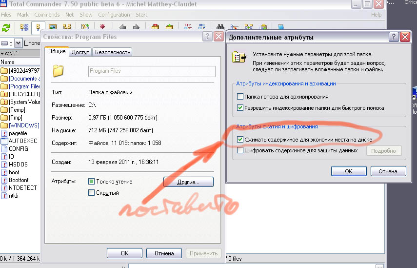
Task: Go back using the left arrow icon
Action: click(x=122, y=27)
